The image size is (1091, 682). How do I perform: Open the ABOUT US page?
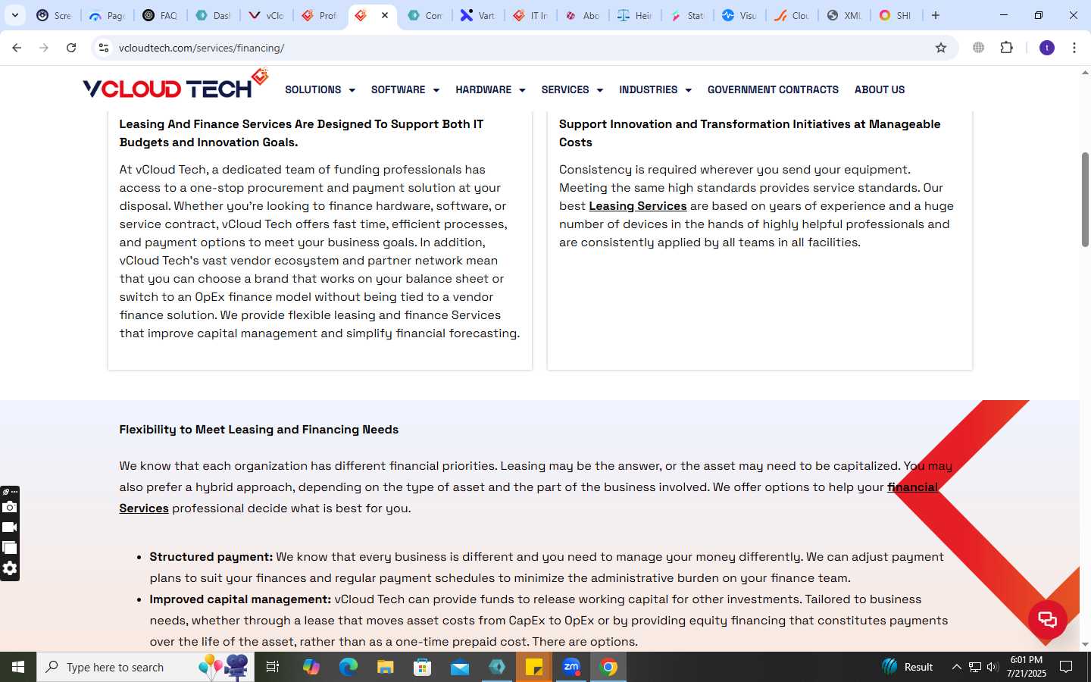coord(880,89)
